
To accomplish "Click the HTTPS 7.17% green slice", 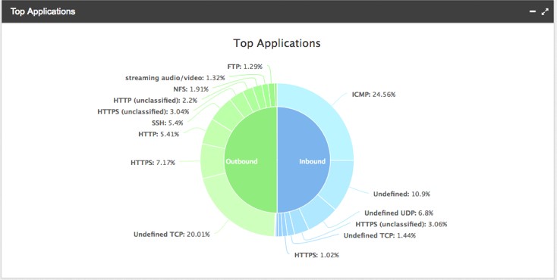I will [x=212, y=161].
